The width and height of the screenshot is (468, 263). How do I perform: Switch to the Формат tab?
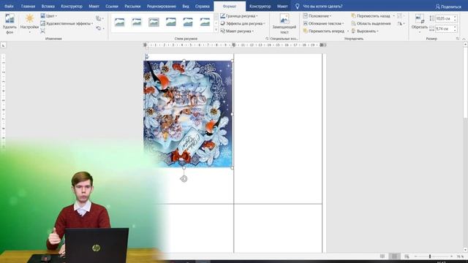pos(230,7)
